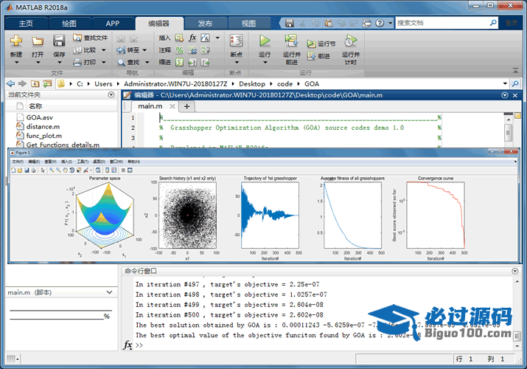Click the green 运行 (Run) arrow

[x=265, y=41]
